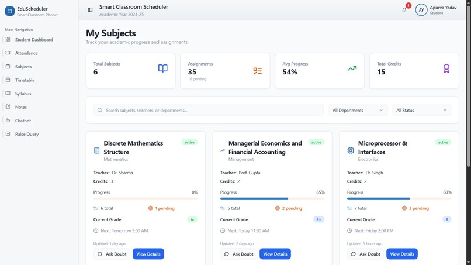The image size is (471, 265).
Task: Click the EduScheduler calendar logo icon
Action: (9, 11)
